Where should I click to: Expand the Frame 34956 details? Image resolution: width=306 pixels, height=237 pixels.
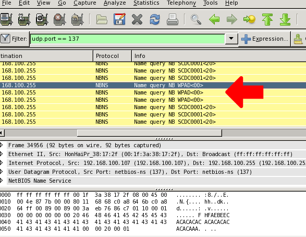(2, 145)
